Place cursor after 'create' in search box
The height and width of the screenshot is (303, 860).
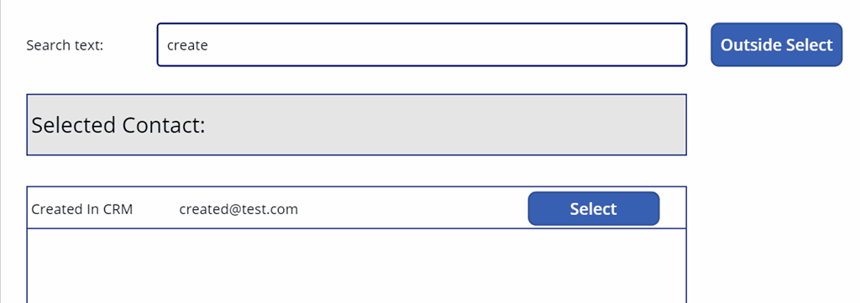[209, 45]
